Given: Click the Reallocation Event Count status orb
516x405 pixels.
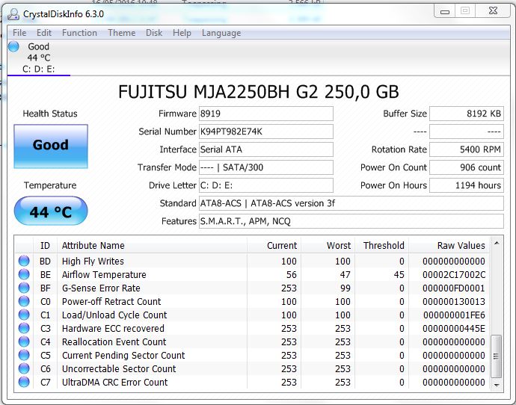Looking at the screenshot, I should point(24,342).
